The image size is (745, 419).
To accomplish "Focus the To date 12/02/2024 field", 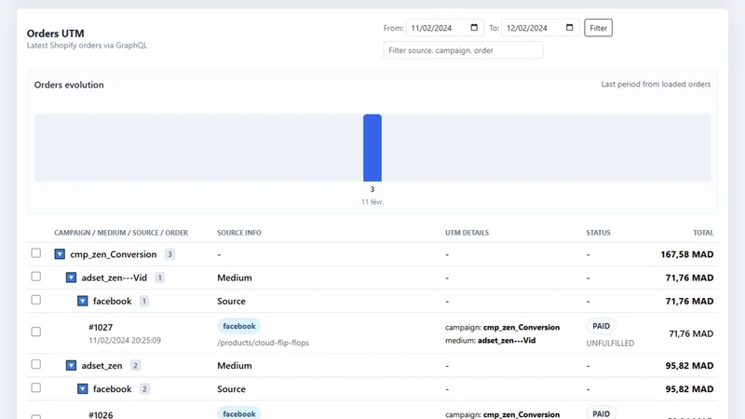I will pos(540,28).
